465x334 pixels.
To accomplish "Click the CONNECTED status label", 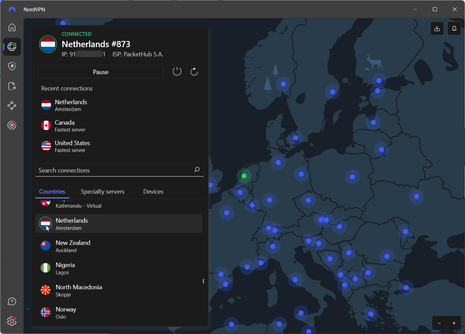I will [x=76, y=34].
